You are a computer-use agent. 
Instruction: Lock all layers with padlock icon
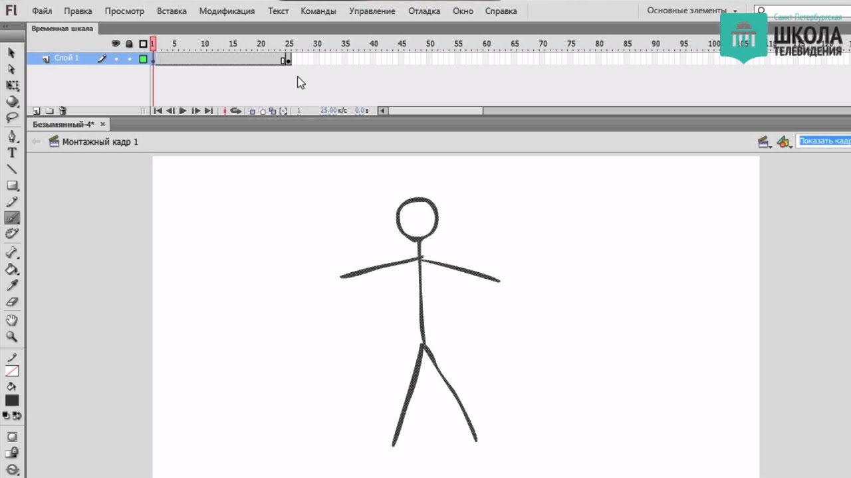[129, 44]
